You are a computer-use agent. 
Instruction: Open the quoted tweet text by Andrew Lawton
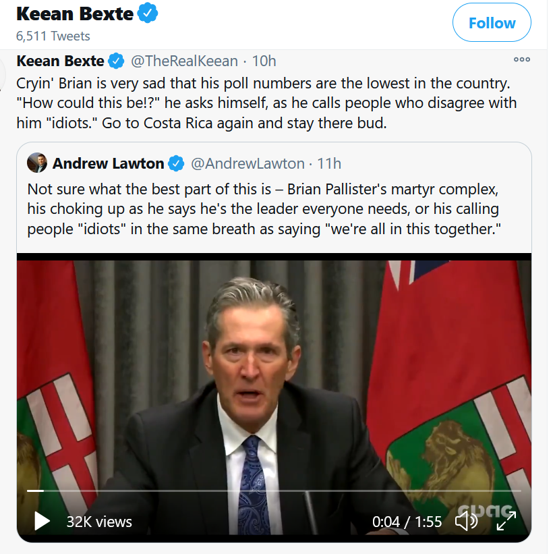[x=263, y=209]
